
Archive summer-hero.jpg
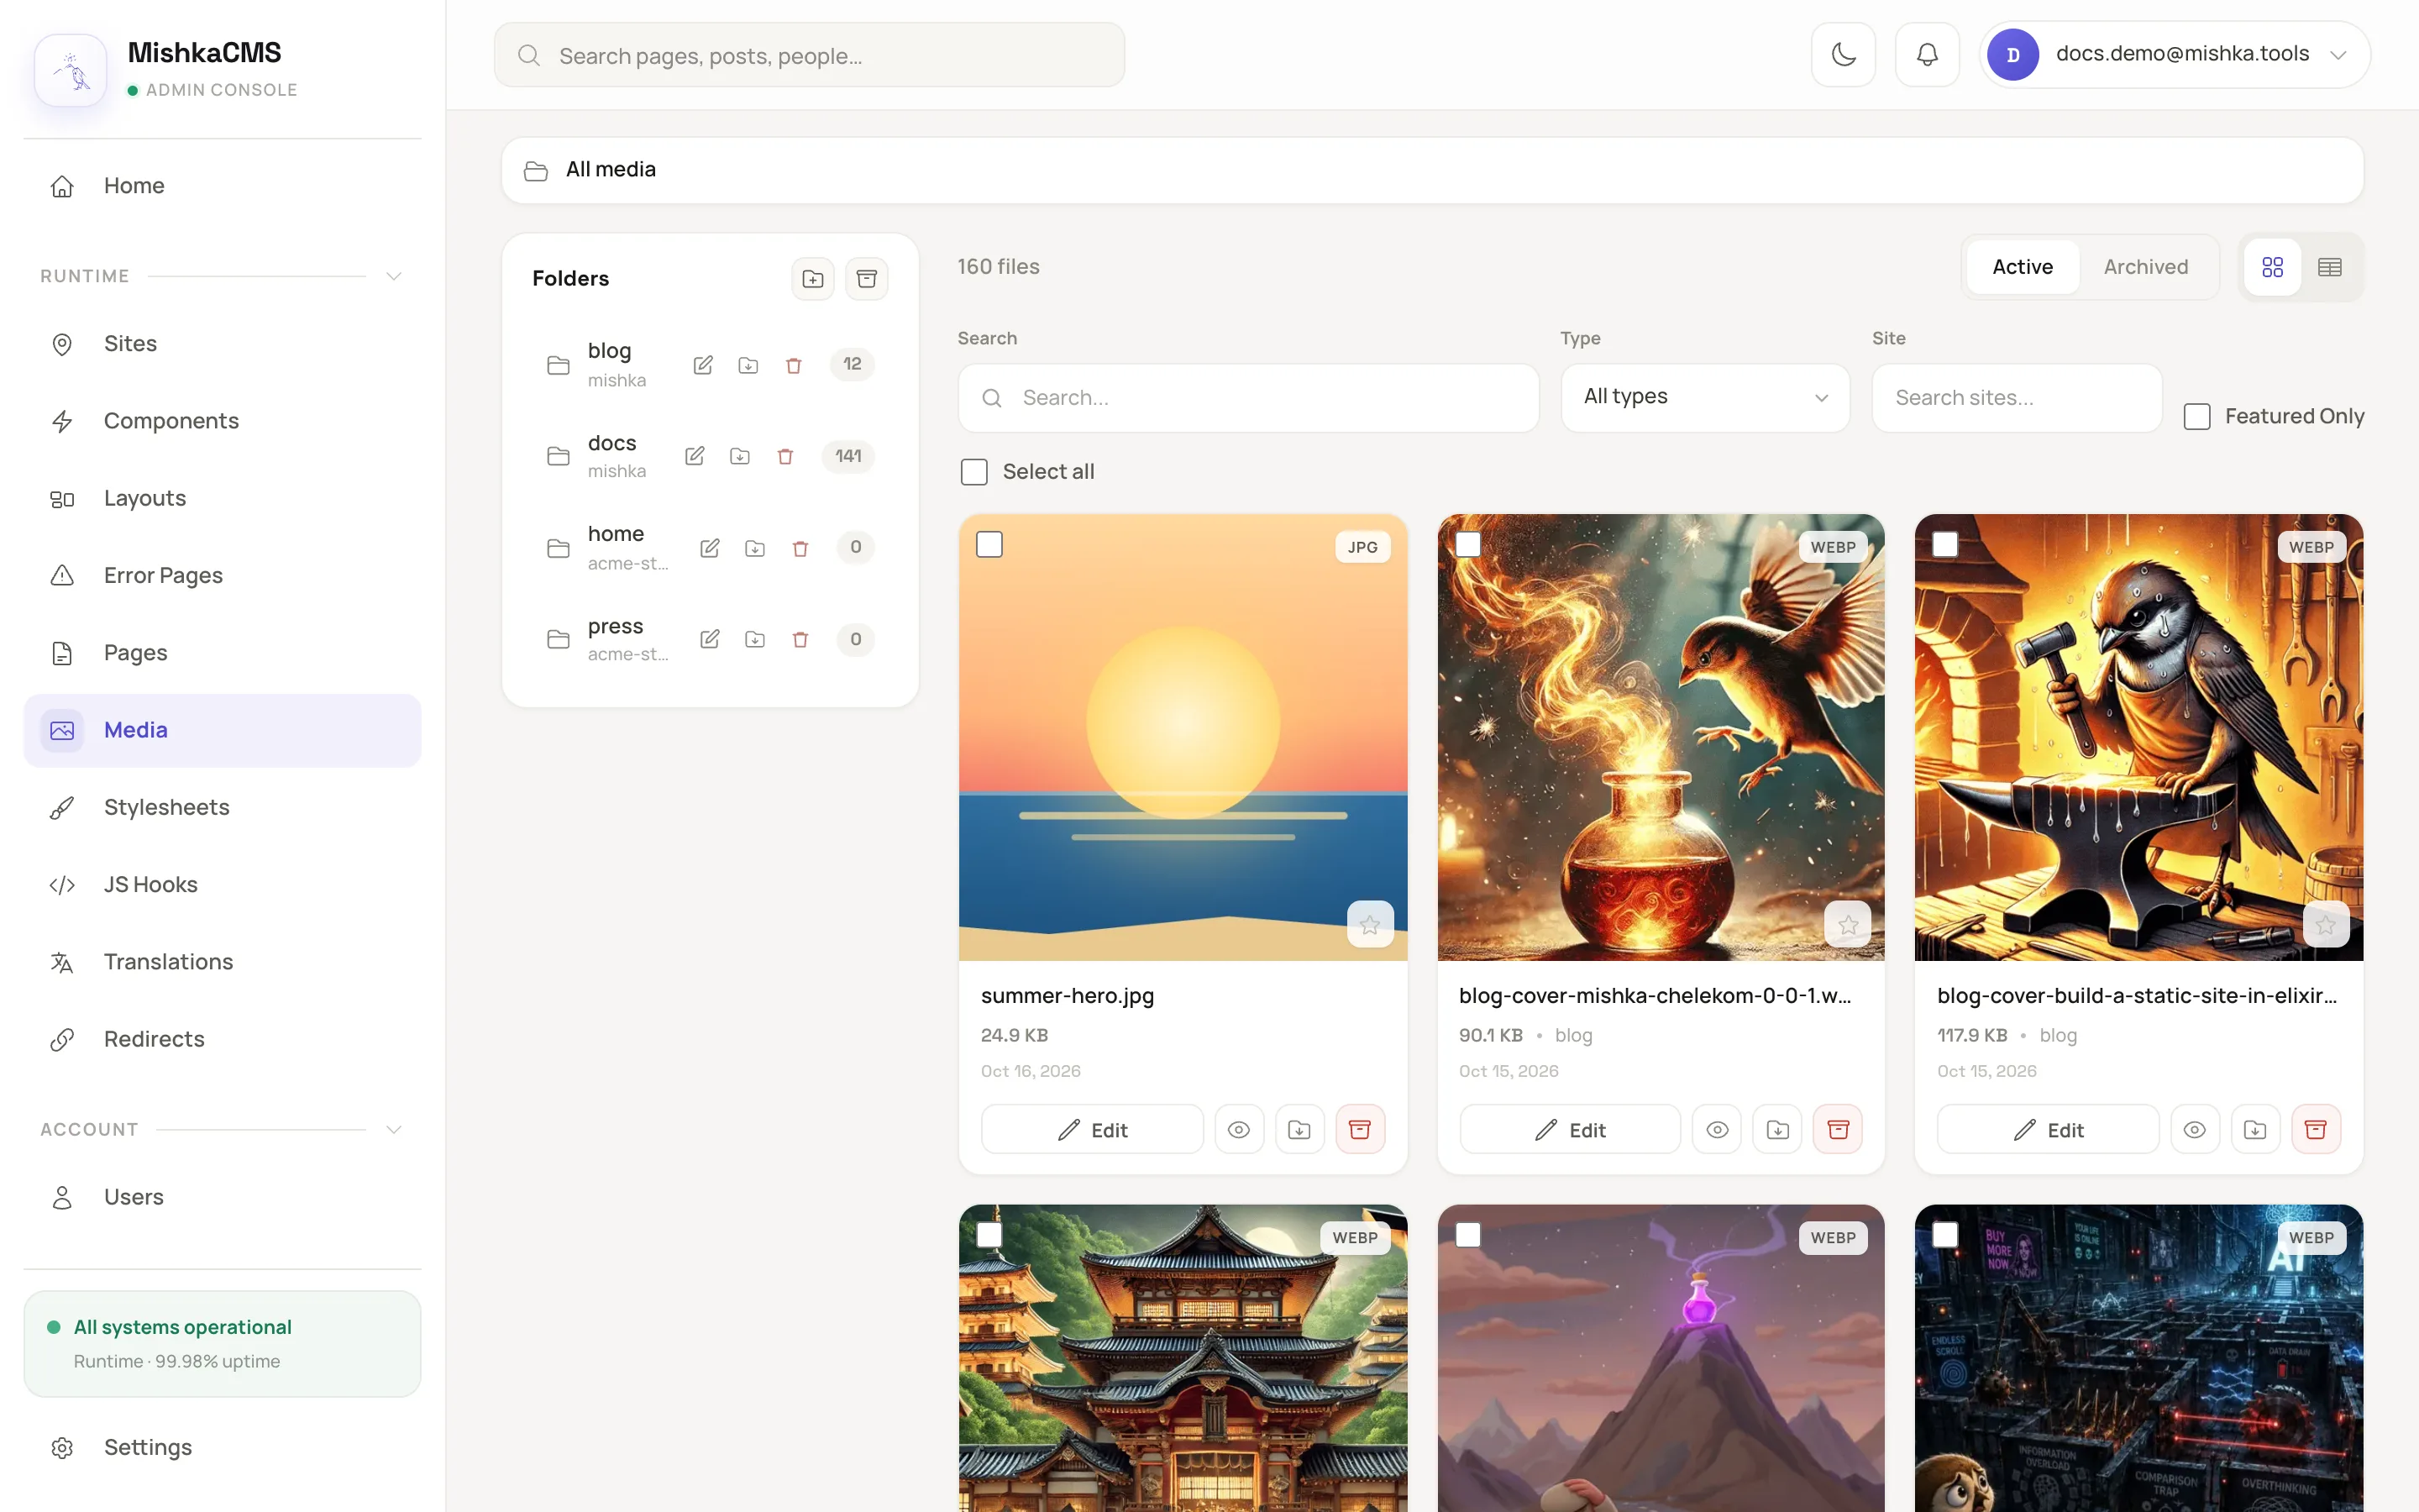pyautogui.click(x=1360, y=1130)
